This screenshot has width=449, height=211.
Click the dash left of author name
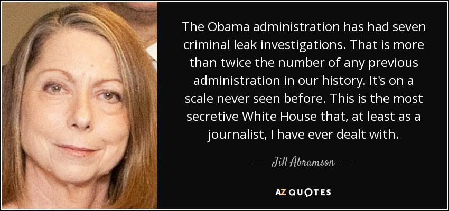point(258,162)
